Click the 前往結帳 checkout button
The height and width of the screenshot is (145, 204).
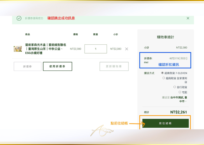(x=166, y=123)
